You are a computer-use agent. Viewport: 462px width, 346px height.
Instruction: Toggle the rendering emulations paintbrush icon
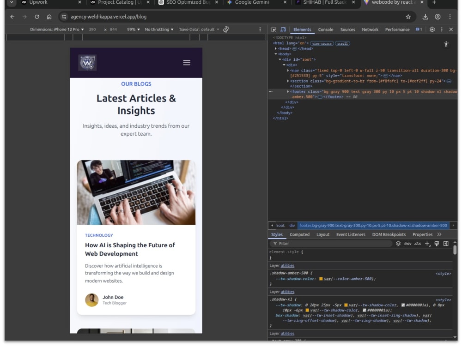[x=437, y=244]
